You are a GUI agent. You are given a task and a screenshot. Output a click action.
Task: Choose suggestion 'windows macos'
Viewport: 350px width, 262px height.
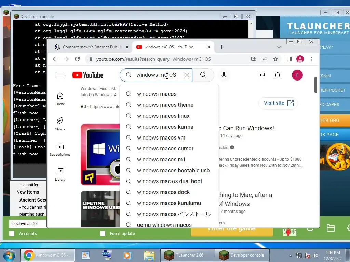(x=169, y=94)
